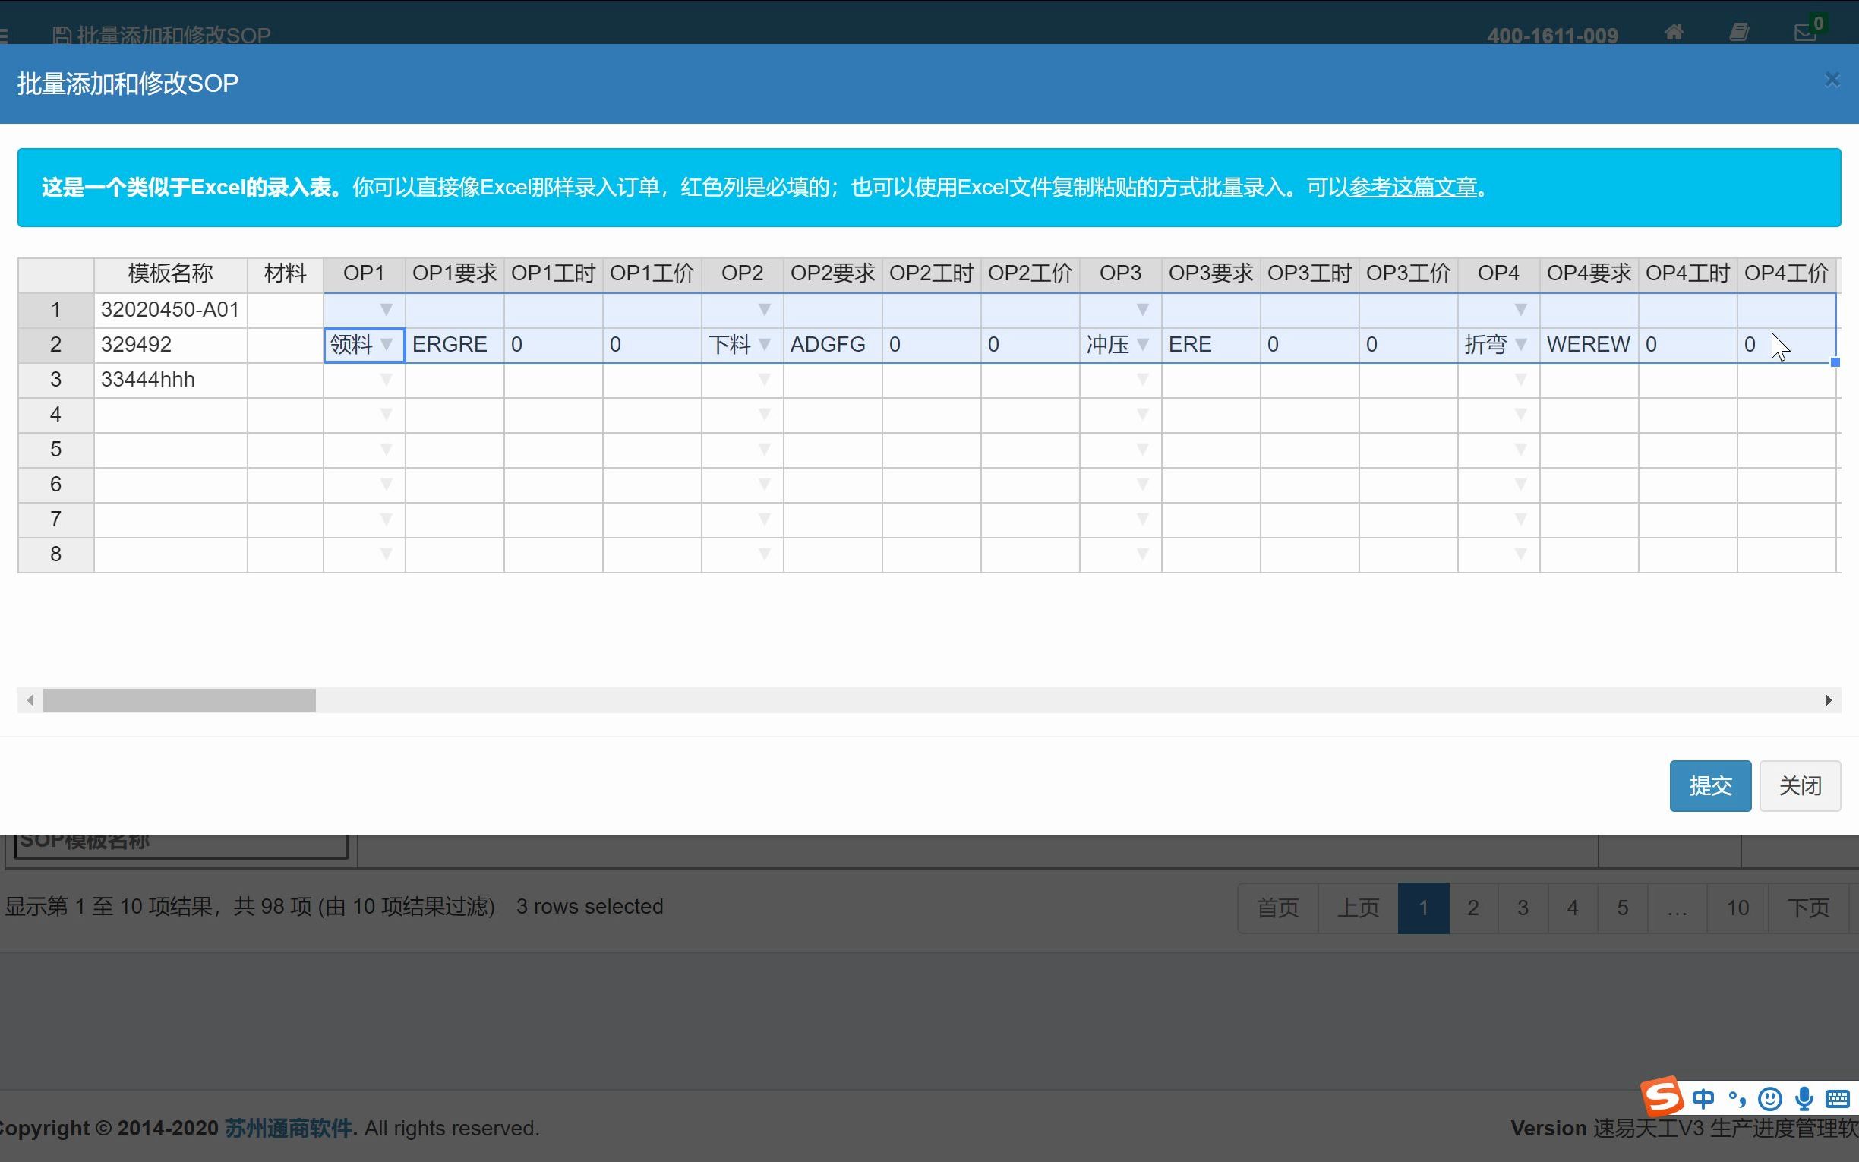
Task: Close the dialog with X icon
Action: click(1832, 80)
